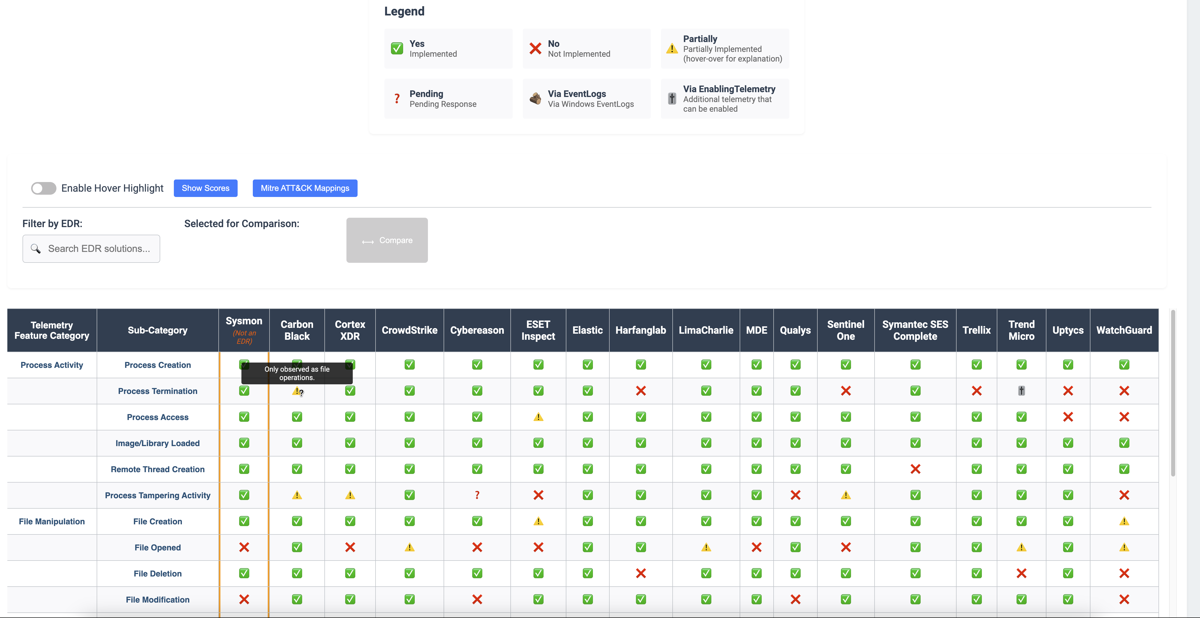Click Sentinel One's Process Termination red X
The height and width of the screenshot is (618, 1200).
(845, 391)
